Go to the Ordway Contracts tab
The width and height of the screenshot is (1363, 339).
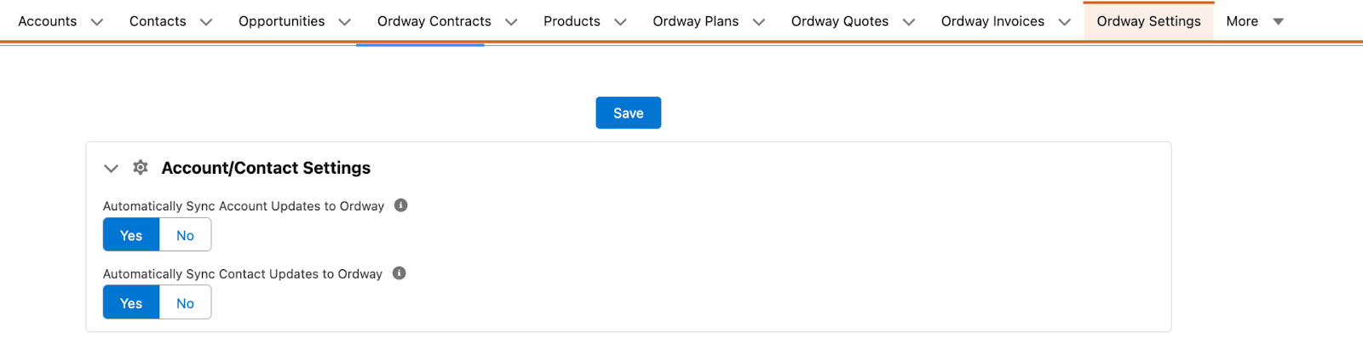coord(434,21)
